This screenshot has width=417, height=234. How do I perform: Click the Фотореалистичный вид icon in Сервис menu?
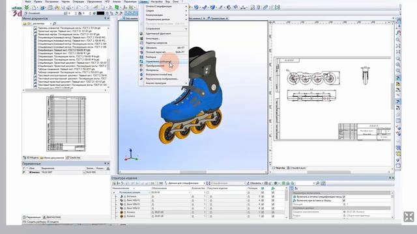click(x=141, y=75)
